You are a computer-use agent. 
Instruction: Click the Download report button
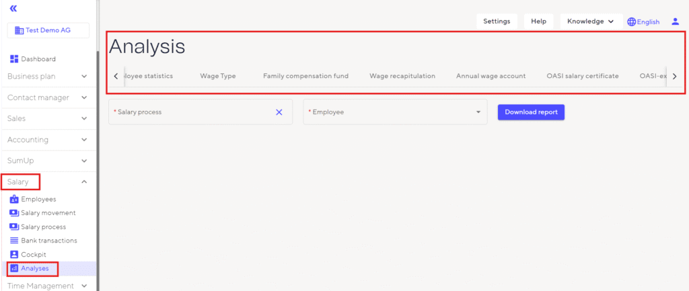tap(531, 112)
